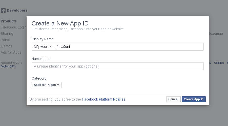Open the Developers home link
228x126 pixels.
tap(17, 10)
